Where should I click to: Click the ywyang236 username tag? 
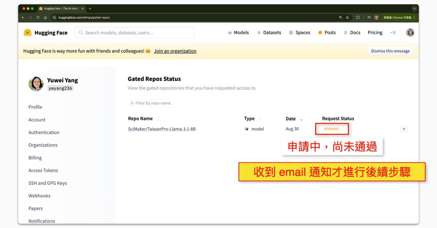click(x=60, y=88)
